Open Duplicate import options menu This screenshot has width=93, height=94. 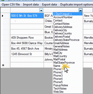(77, 4)
